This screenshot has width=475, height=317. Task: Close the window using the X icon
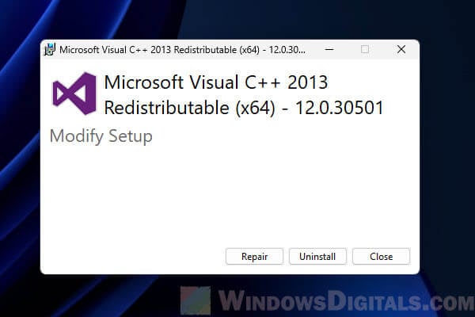(401, 49)
